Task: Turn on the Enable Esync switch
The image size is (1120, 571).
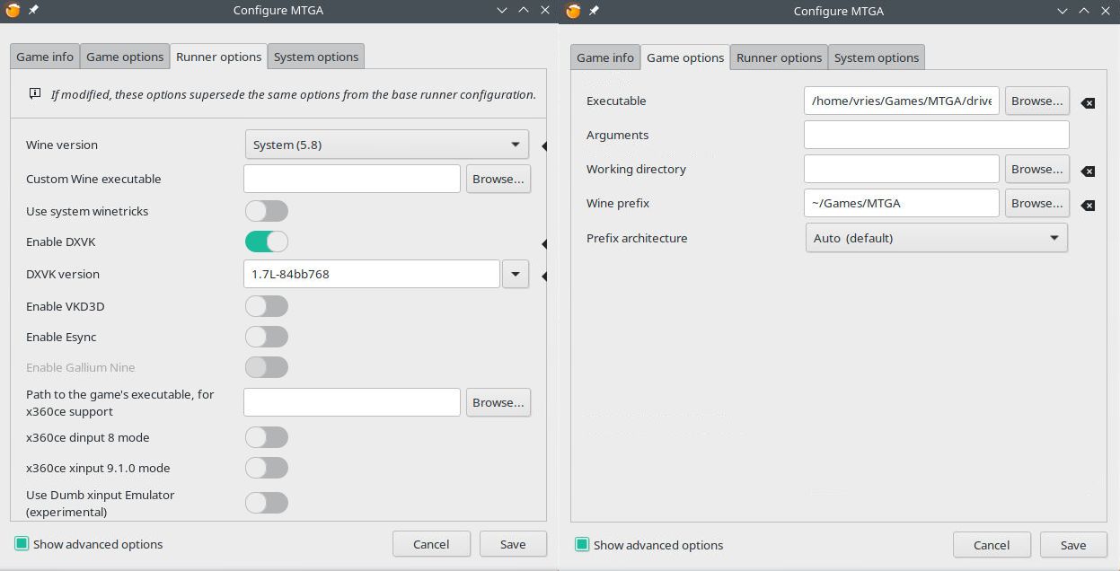Action: (267, 337)
